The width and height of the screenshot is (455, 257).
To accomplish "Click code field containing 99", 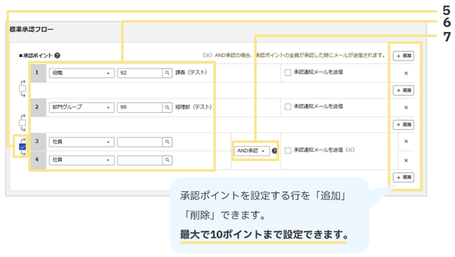I will (x=140, y=107).
